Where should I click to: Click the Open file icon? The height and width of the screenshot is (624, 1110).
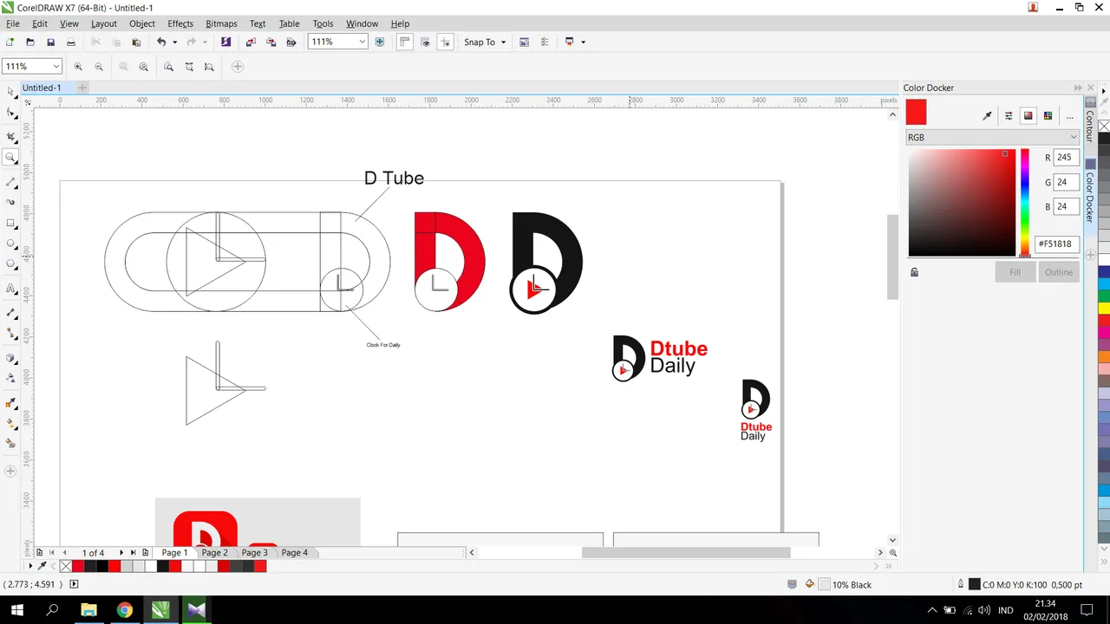tap(30, 42)
